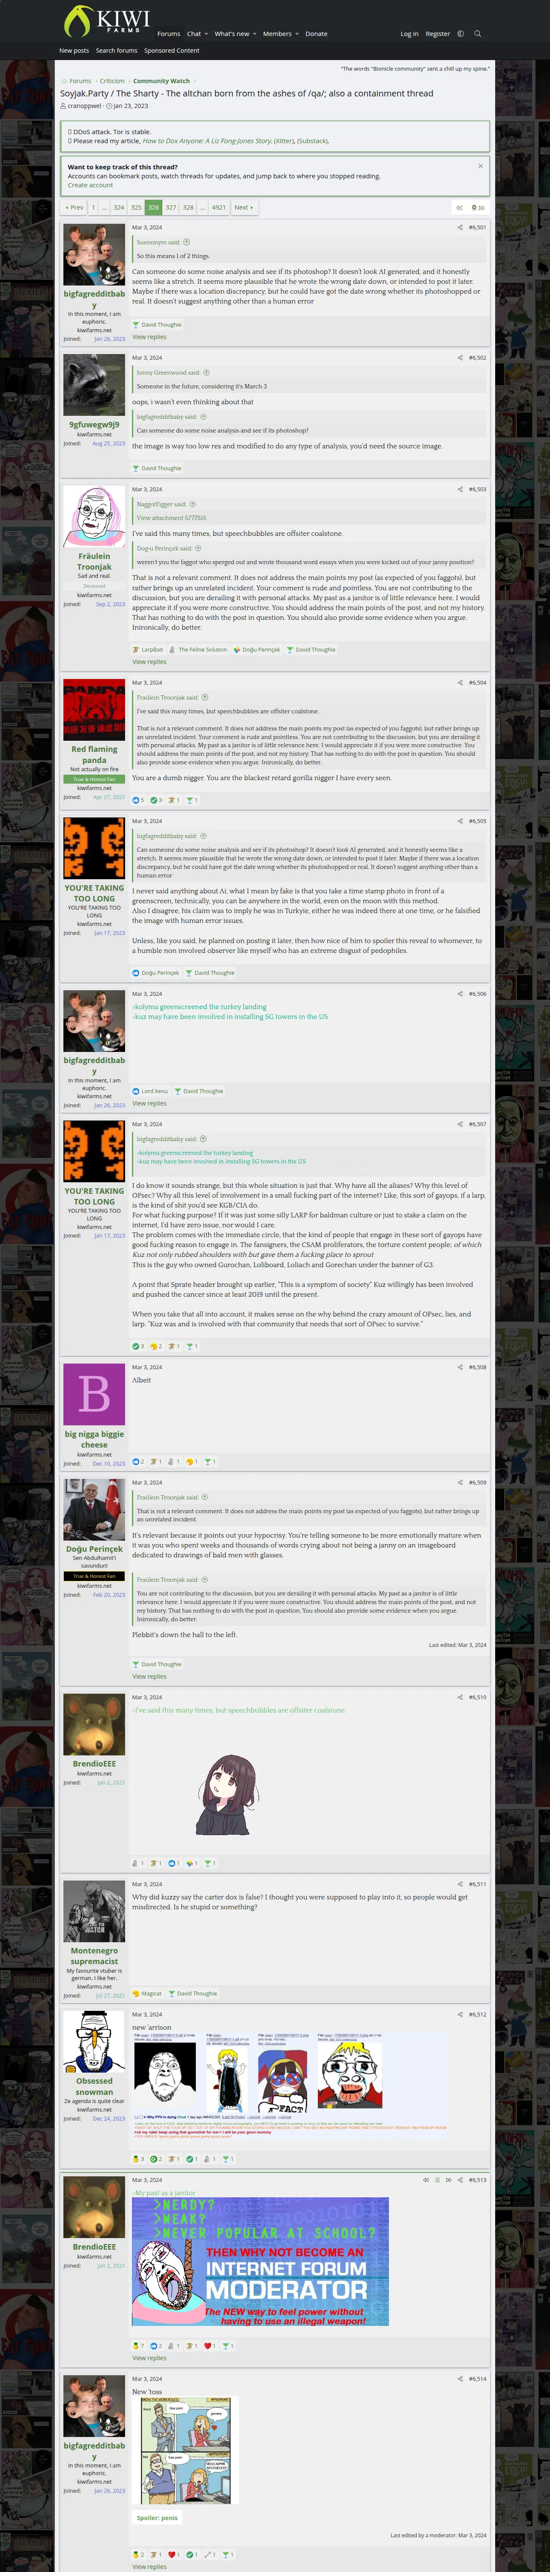The height and width of the screenshot is (2572, 550).
Task: Click the 'Magical' reaction under post #6,511
Action: click(x=151, y=1993)
